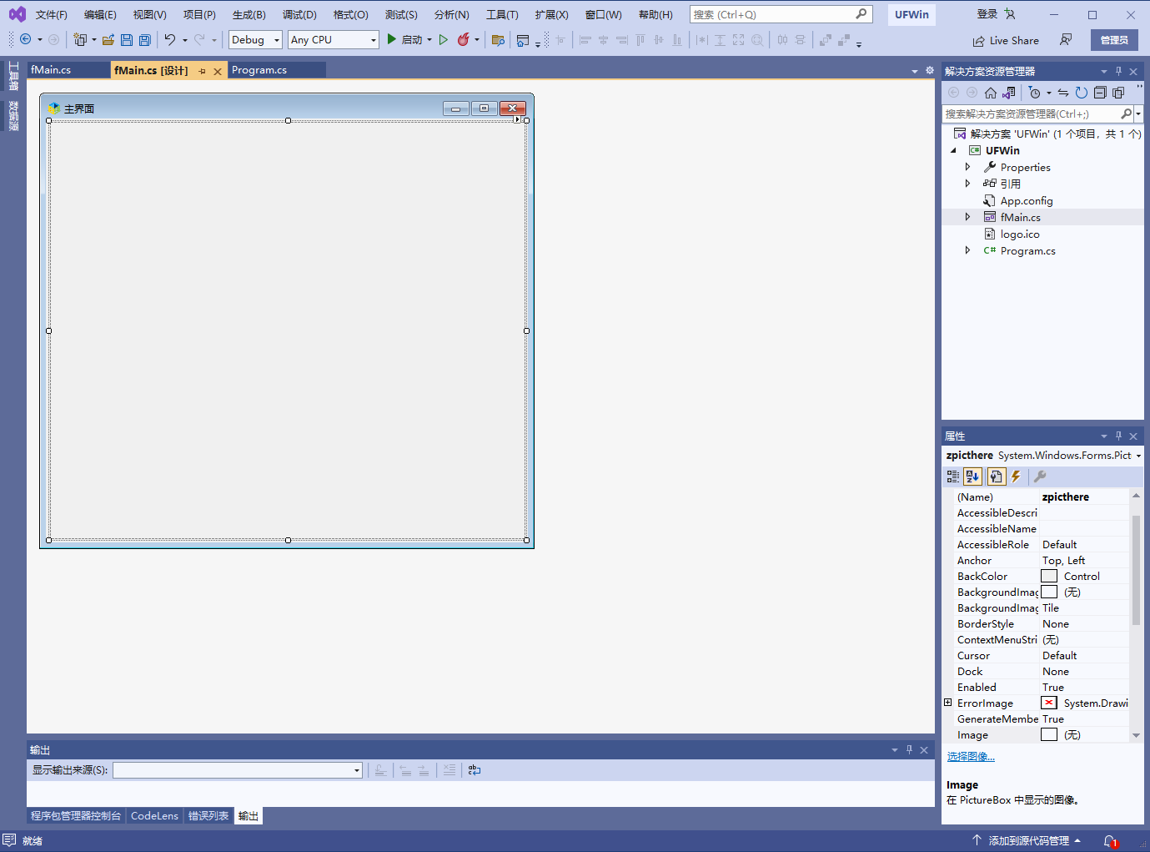
Task: Click Start Without Debugging outline arrow
Action: click(x=444, y=39)
